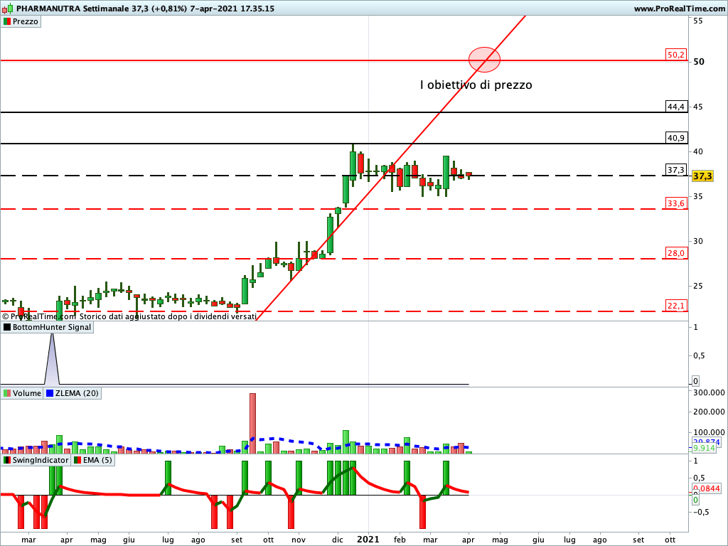
Task: Click the black BottomHunter Signal icon
Action: (7, 328)
